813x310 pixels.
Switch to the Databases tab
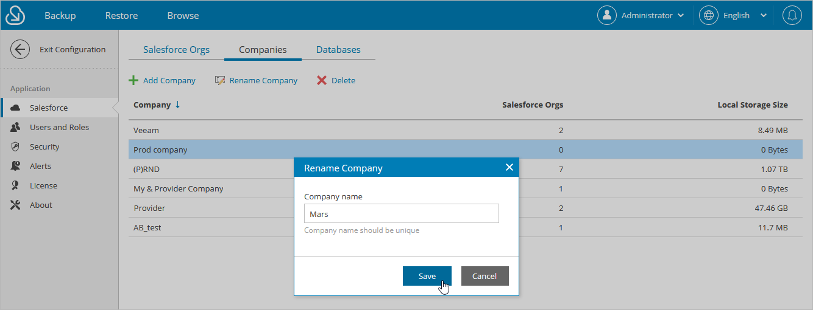(x=338, y=50)
